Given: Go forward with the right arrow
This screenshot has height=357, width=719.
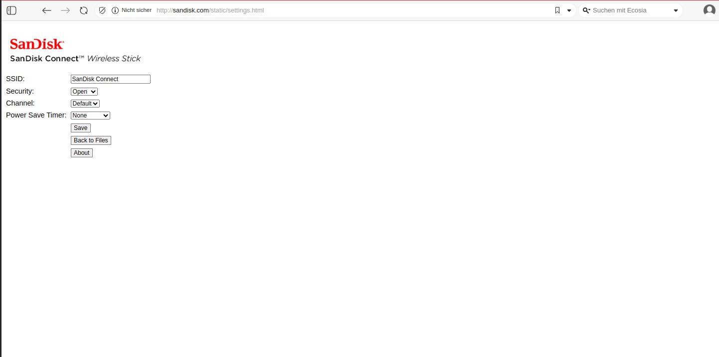Looking at the screenshot, I should click(65, 10).
